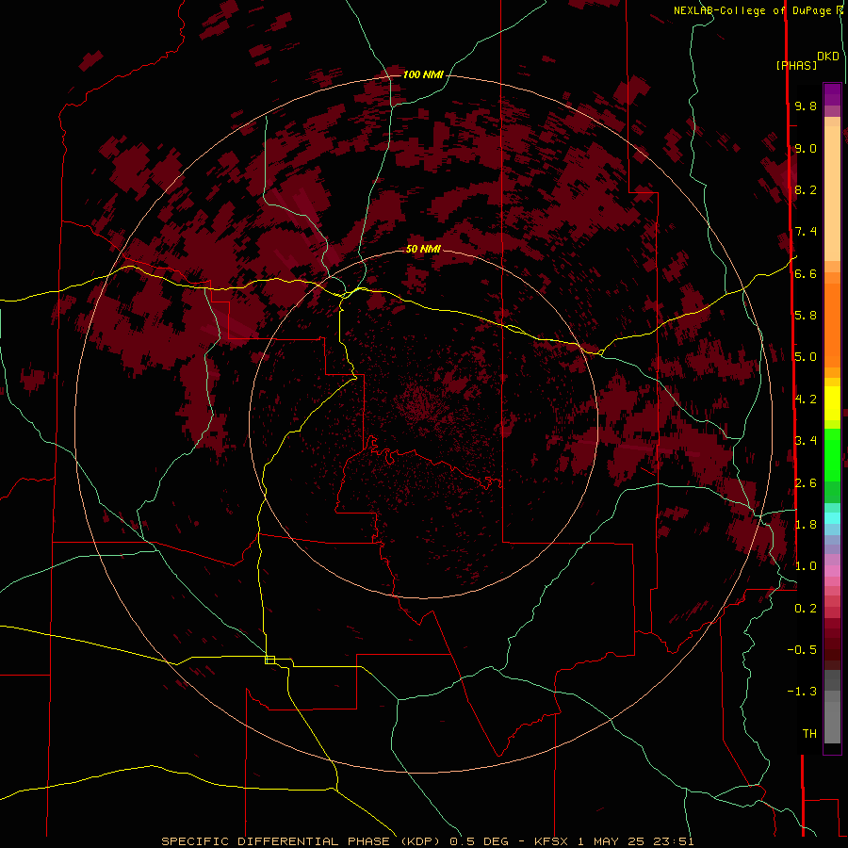Click the 3.4 value on the scale
The image size is (848, 848).
806,440
